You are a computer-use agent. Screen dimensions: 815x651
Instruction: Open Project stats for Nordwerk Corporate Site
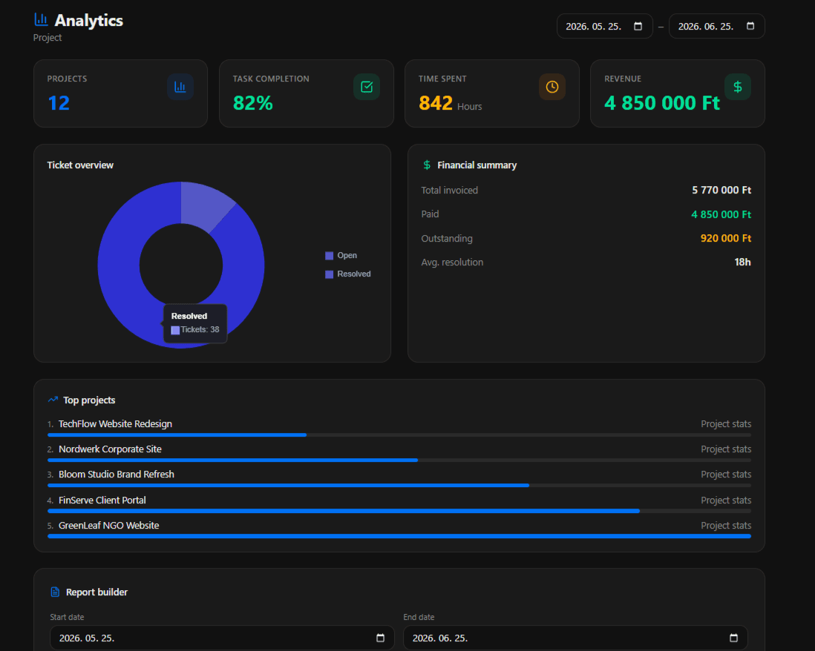(x=726, y=449)
